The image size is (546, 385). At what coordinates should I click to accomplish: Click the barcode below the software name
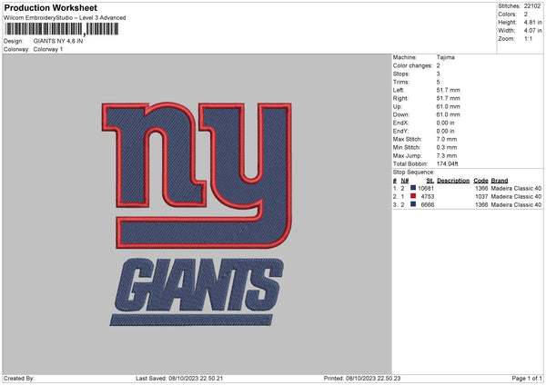[62, 29]
